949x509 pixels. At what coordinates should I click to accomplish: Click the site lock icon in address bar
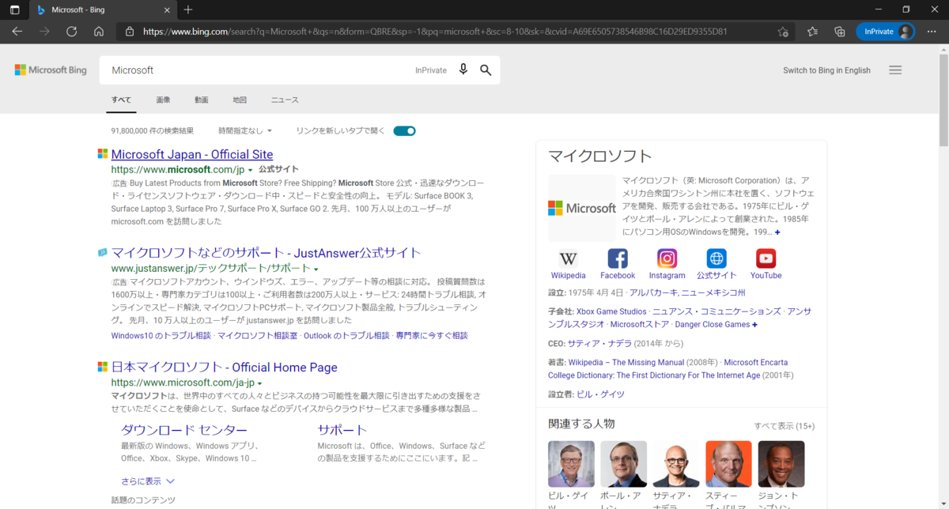point(130,32)
